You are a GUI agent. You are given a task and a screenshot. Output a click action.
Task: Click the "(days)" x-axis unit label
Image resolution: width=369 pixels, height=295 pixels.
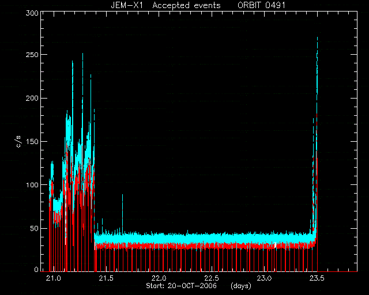point(241,286)
